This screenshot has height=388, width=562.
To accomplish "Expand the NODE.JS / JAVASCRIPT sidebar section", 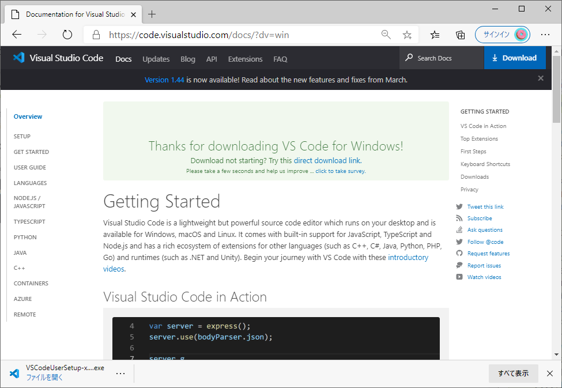I will click(x=29, y=202).
